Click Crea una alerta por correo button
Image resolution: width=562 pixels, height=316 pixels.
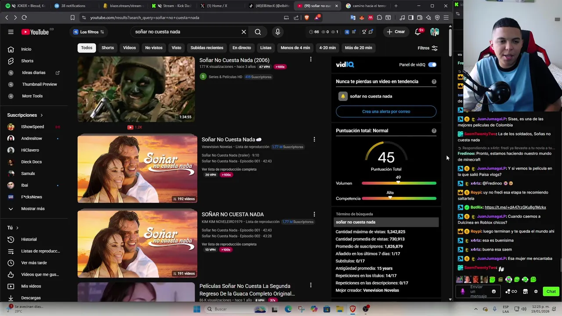click(386, 111)
